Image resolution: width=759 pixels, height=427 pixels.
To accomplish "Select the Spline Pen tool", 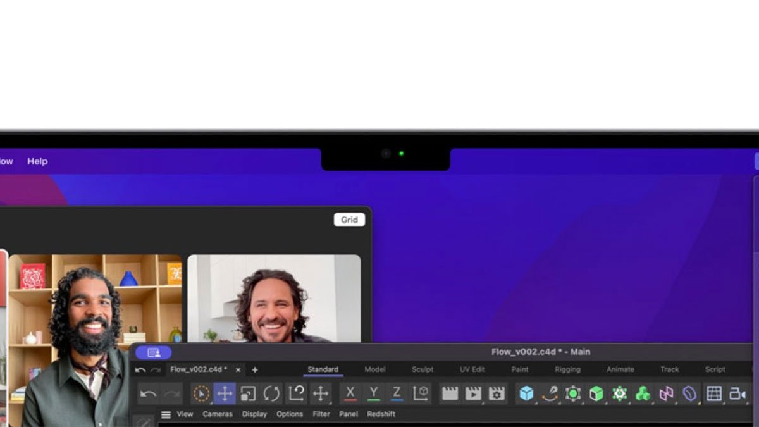I will click(550, 393).
